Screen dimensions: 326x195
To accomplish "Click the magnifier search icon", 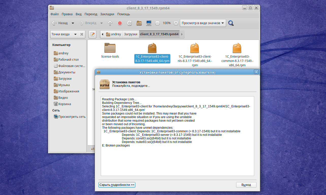I will click(231, 23).
